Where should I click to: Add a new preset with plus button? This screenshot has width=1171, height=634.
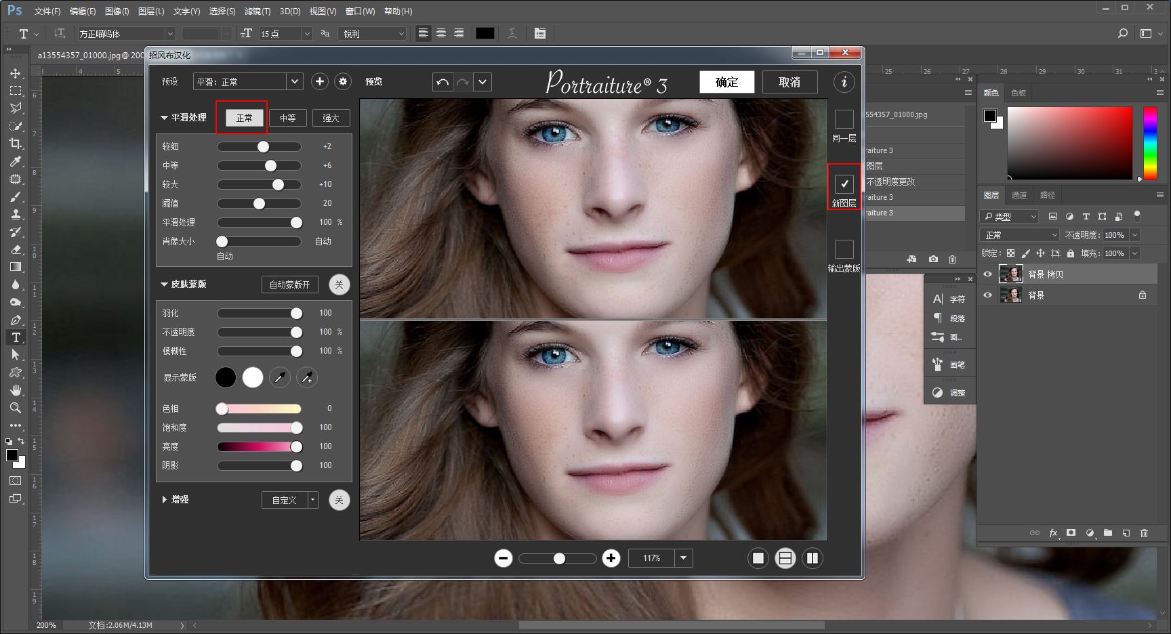tap(320, 81)
